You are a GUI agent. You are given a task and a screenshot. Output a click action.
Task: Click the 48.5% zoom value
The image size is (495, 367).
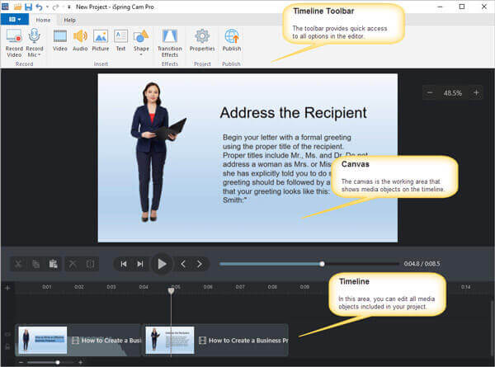453,93
